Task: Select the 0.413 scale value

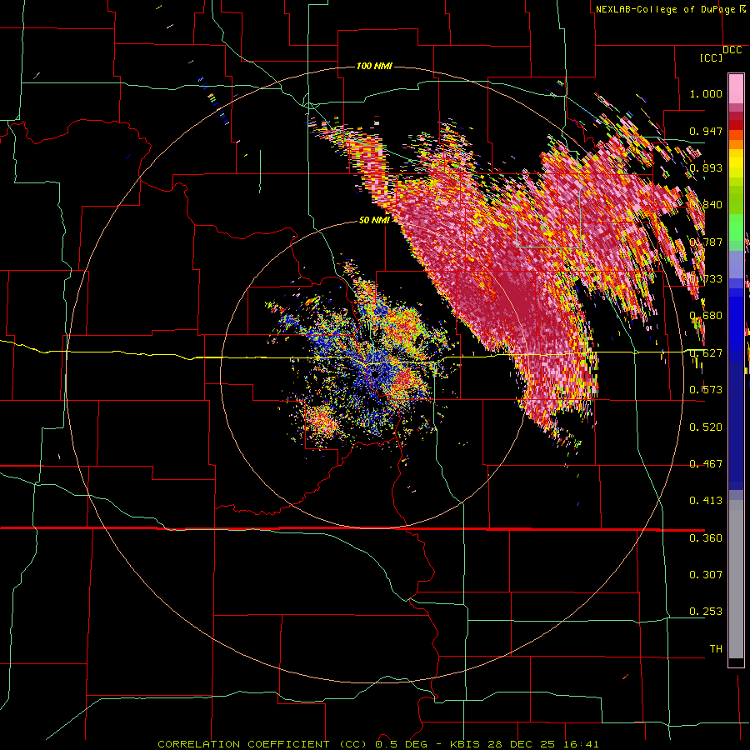Action: click(706, 501)
